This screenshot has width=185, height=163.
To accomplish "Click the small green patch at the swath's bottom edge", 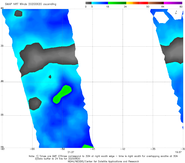I will [x=87, y=146].
